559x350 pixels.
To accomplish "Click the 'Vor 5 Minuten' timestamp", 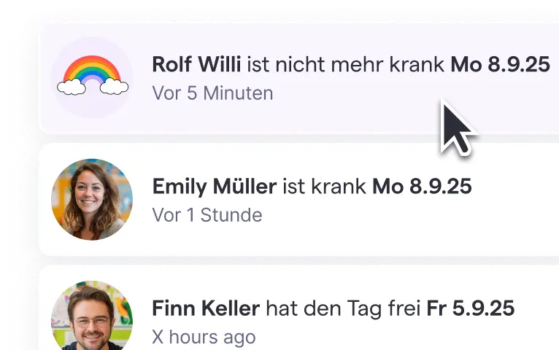I will [x=212, y=93].
